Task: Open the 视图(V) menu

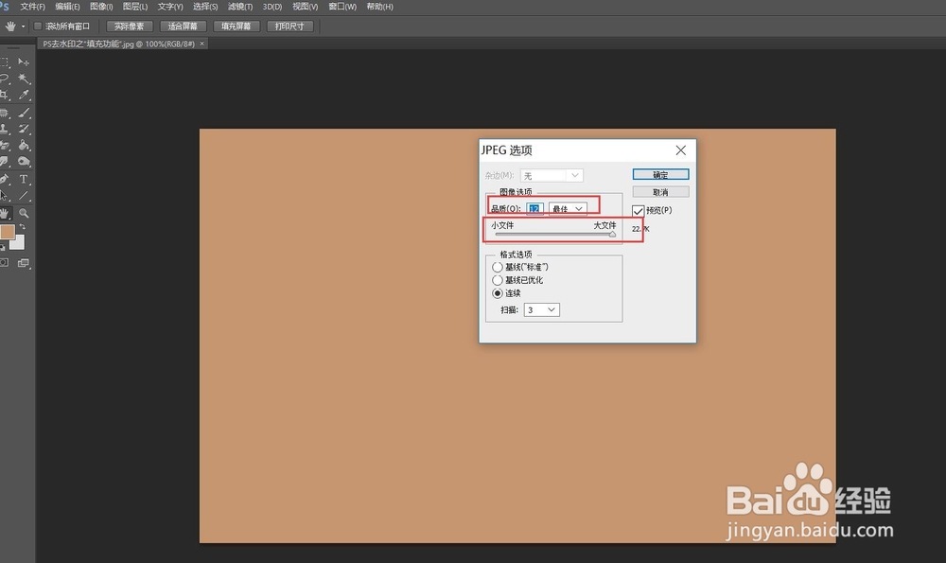Action: [306, 7]
